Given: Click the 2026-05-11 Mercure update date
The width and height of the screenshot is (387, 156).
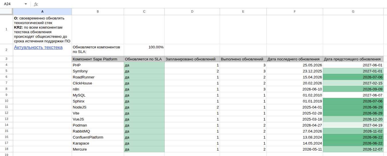Looking at the screenshot, I should (x=295, y=149).
